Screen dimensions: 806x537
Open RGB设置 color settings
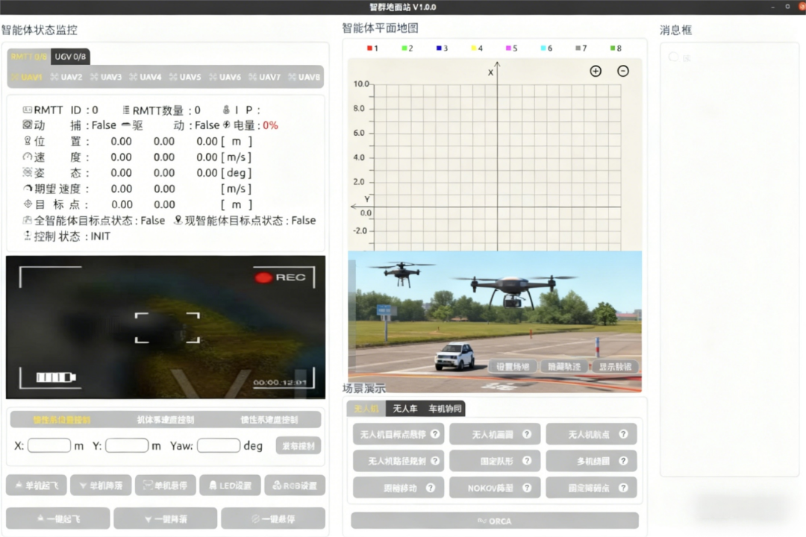click(x=295, y=486)
